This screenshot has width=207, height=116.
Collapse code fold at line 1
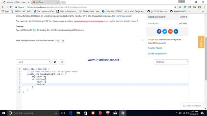21,69
